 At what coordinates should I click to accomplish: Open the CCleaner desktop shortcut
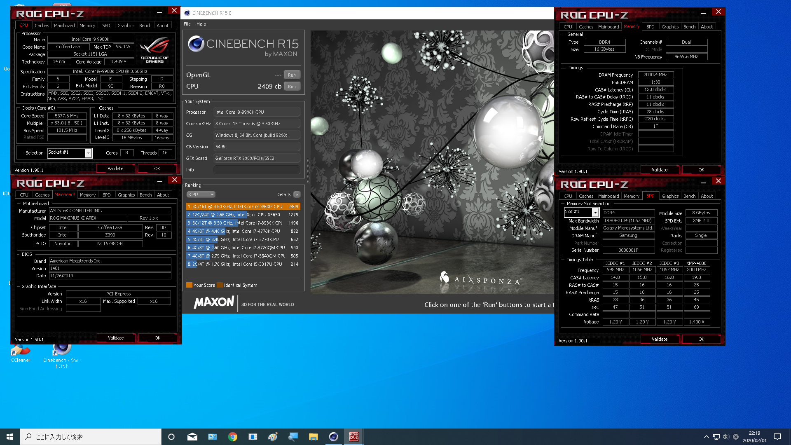click(20, 354)
